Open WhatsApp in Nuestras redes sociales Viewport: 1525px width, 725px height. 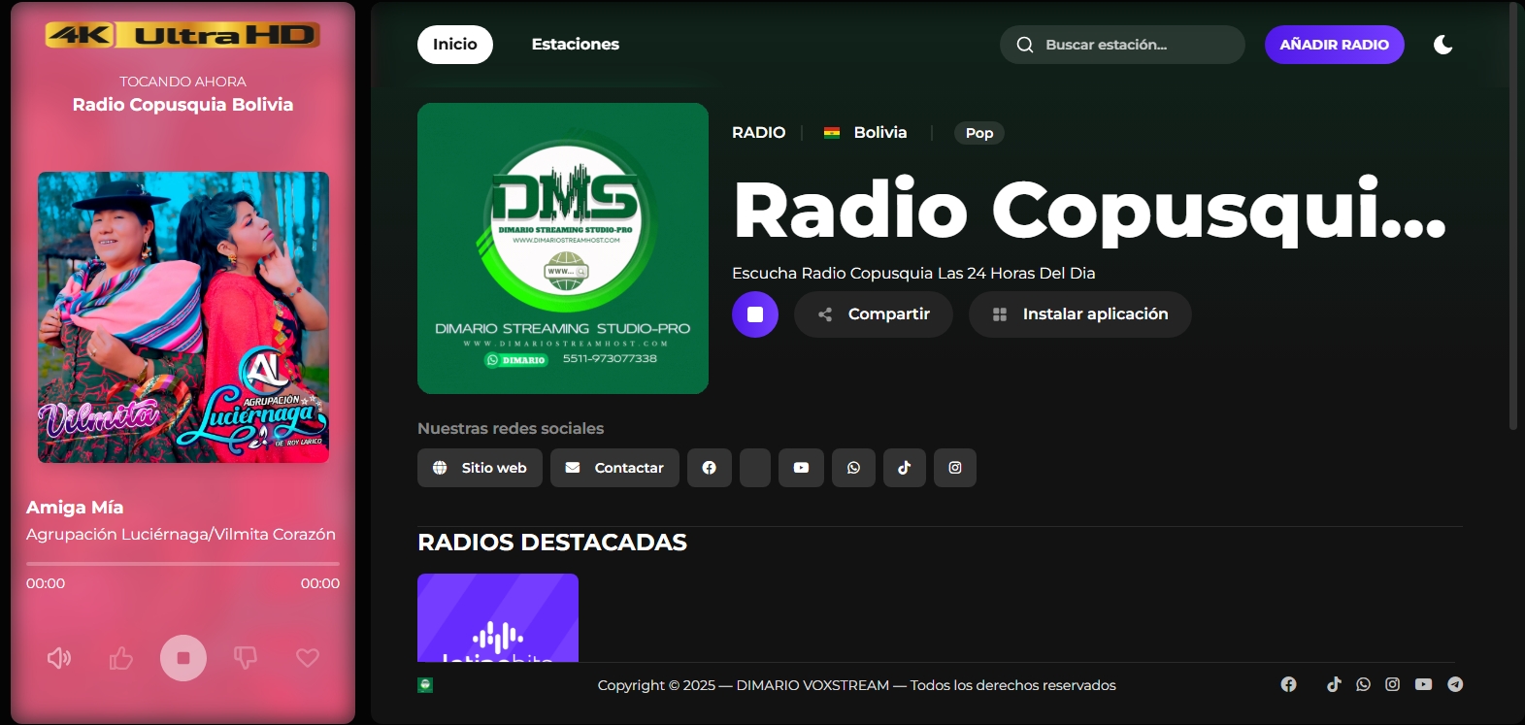pos(853,468)
